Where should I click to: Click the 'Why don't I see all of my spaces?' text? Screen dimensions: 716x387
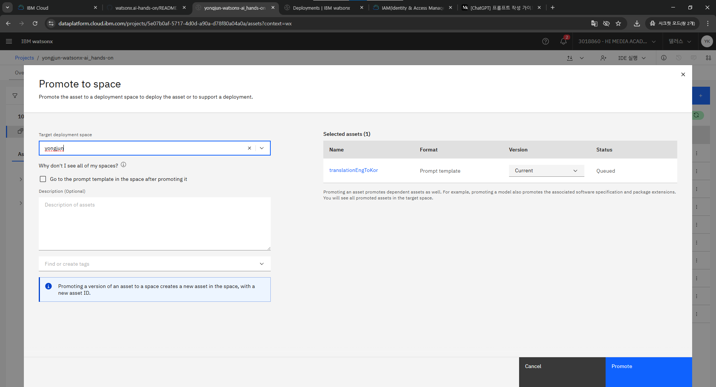tap(78, 166)
